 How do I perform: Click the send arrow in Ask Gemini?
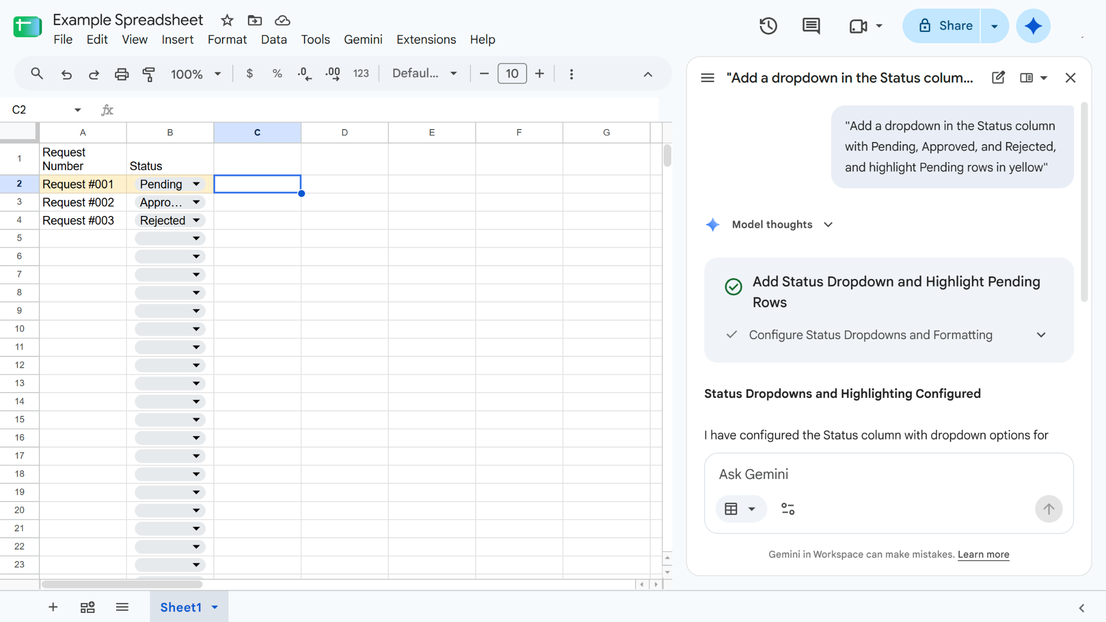(x=1049, y=509)
